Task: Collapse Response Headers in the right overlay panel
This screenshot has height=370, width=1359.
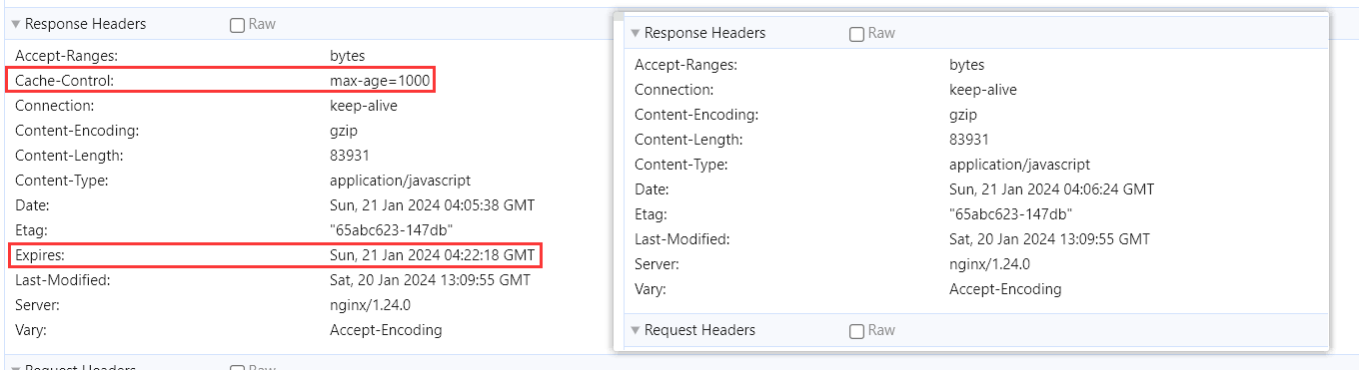Action: (636, 33)
